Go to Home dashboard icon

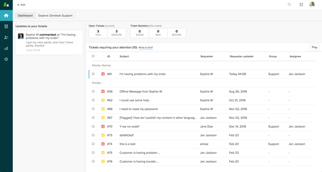pyautogui.click(x=6, y=16)
